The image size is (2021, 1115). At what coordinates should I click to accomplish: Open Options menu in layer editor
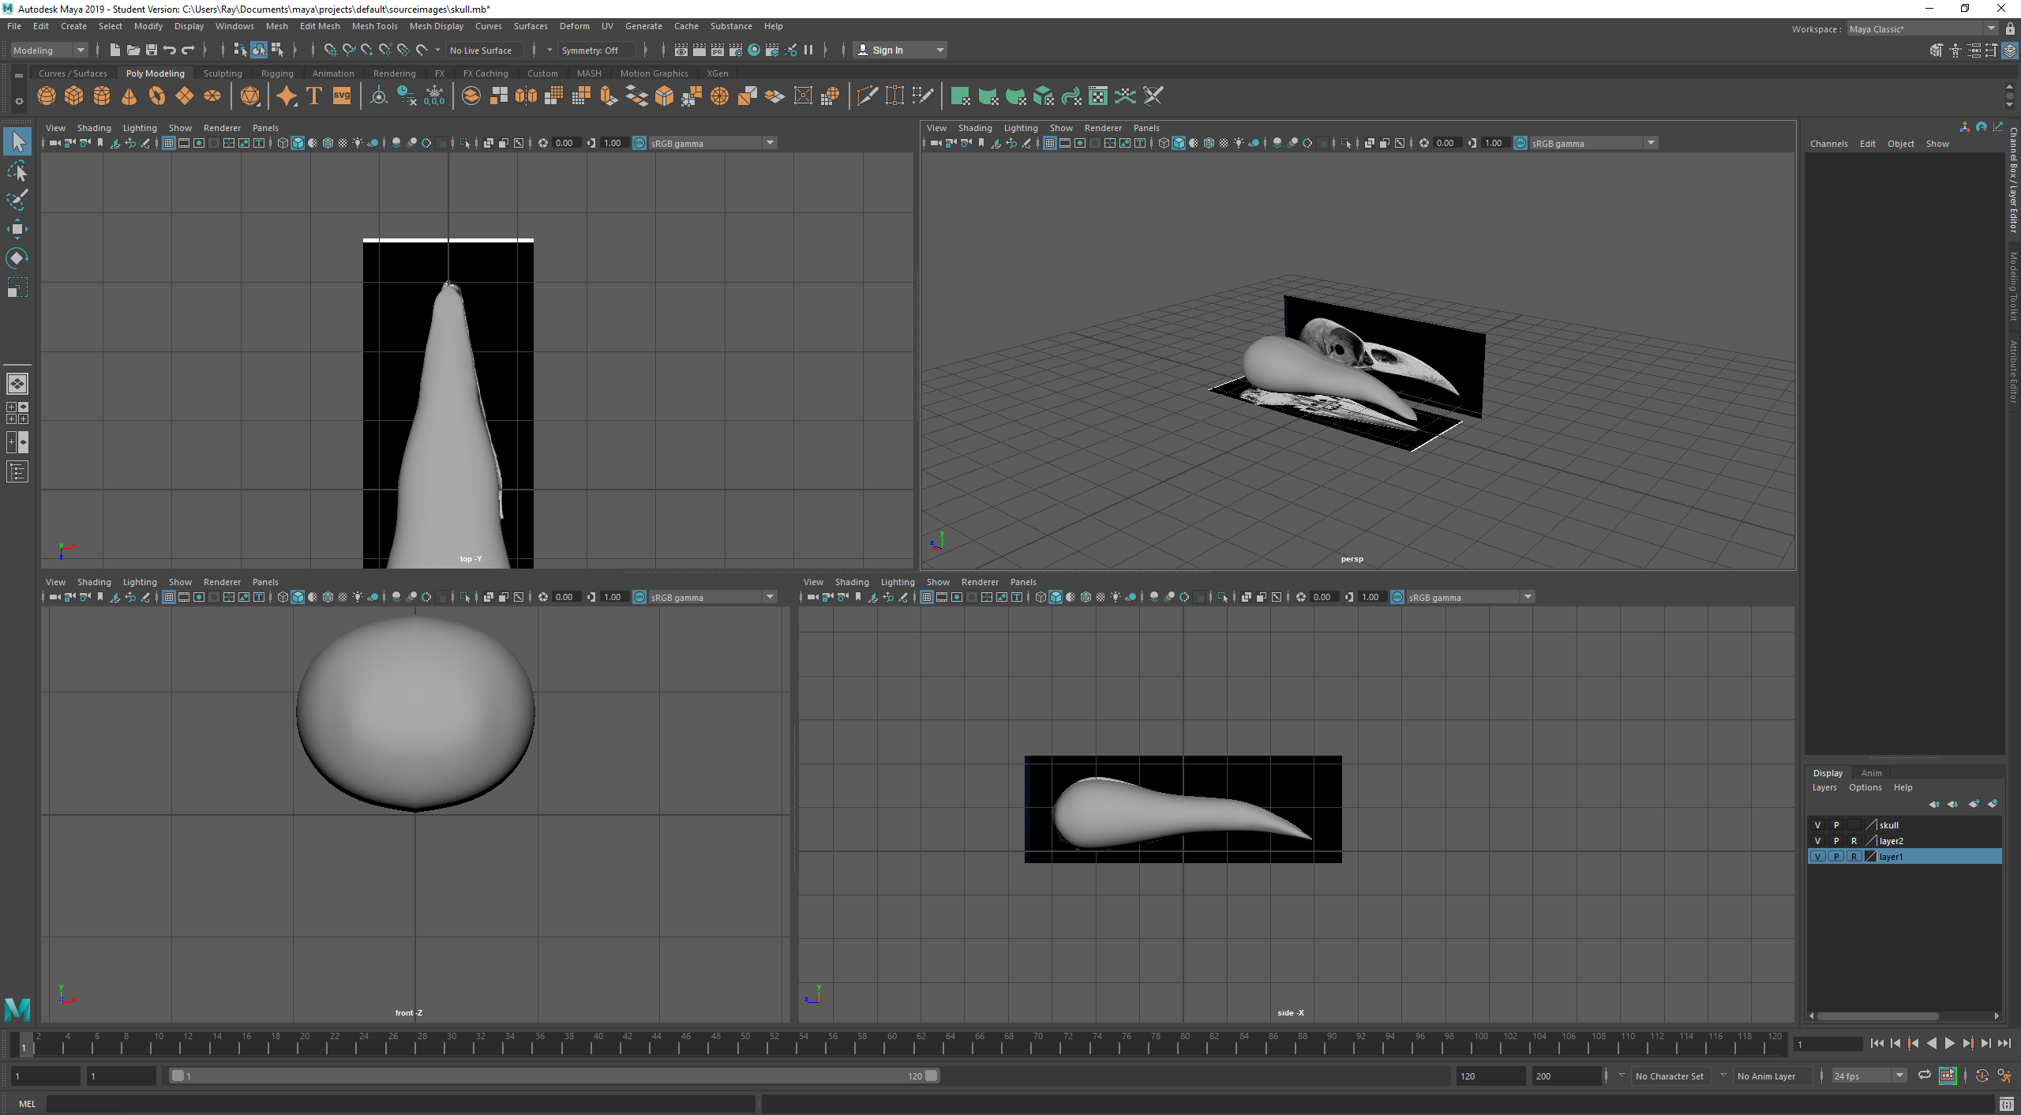(1865, 787)
